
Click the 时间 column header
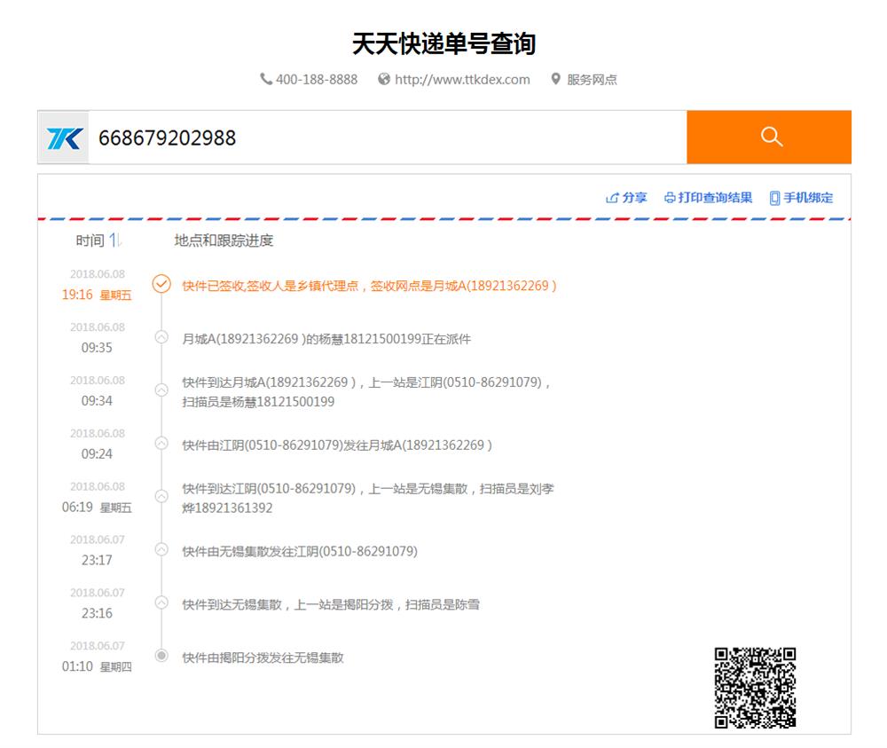coord(90,240)
